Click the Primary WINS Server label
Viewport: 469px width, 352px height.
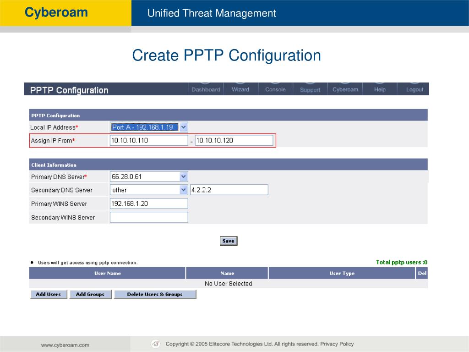coord(59,204)
